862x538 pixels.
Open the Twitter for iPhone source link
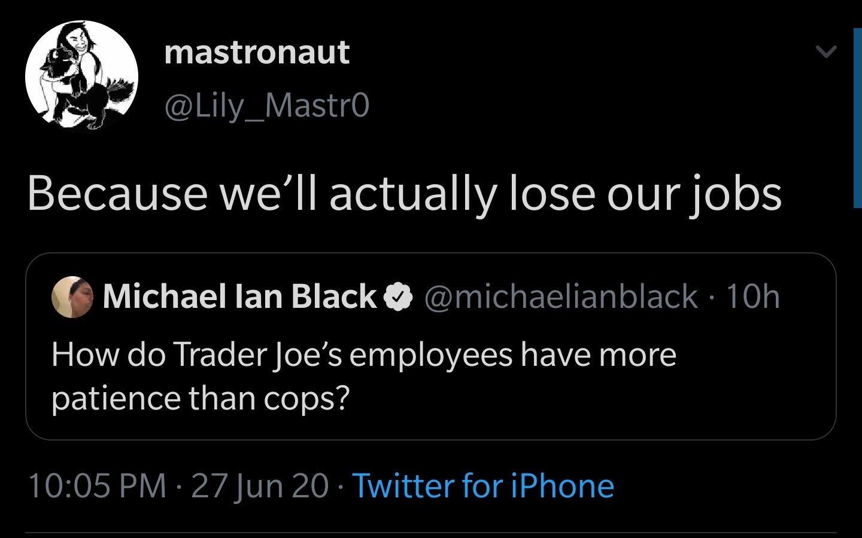tap(482, 485)
